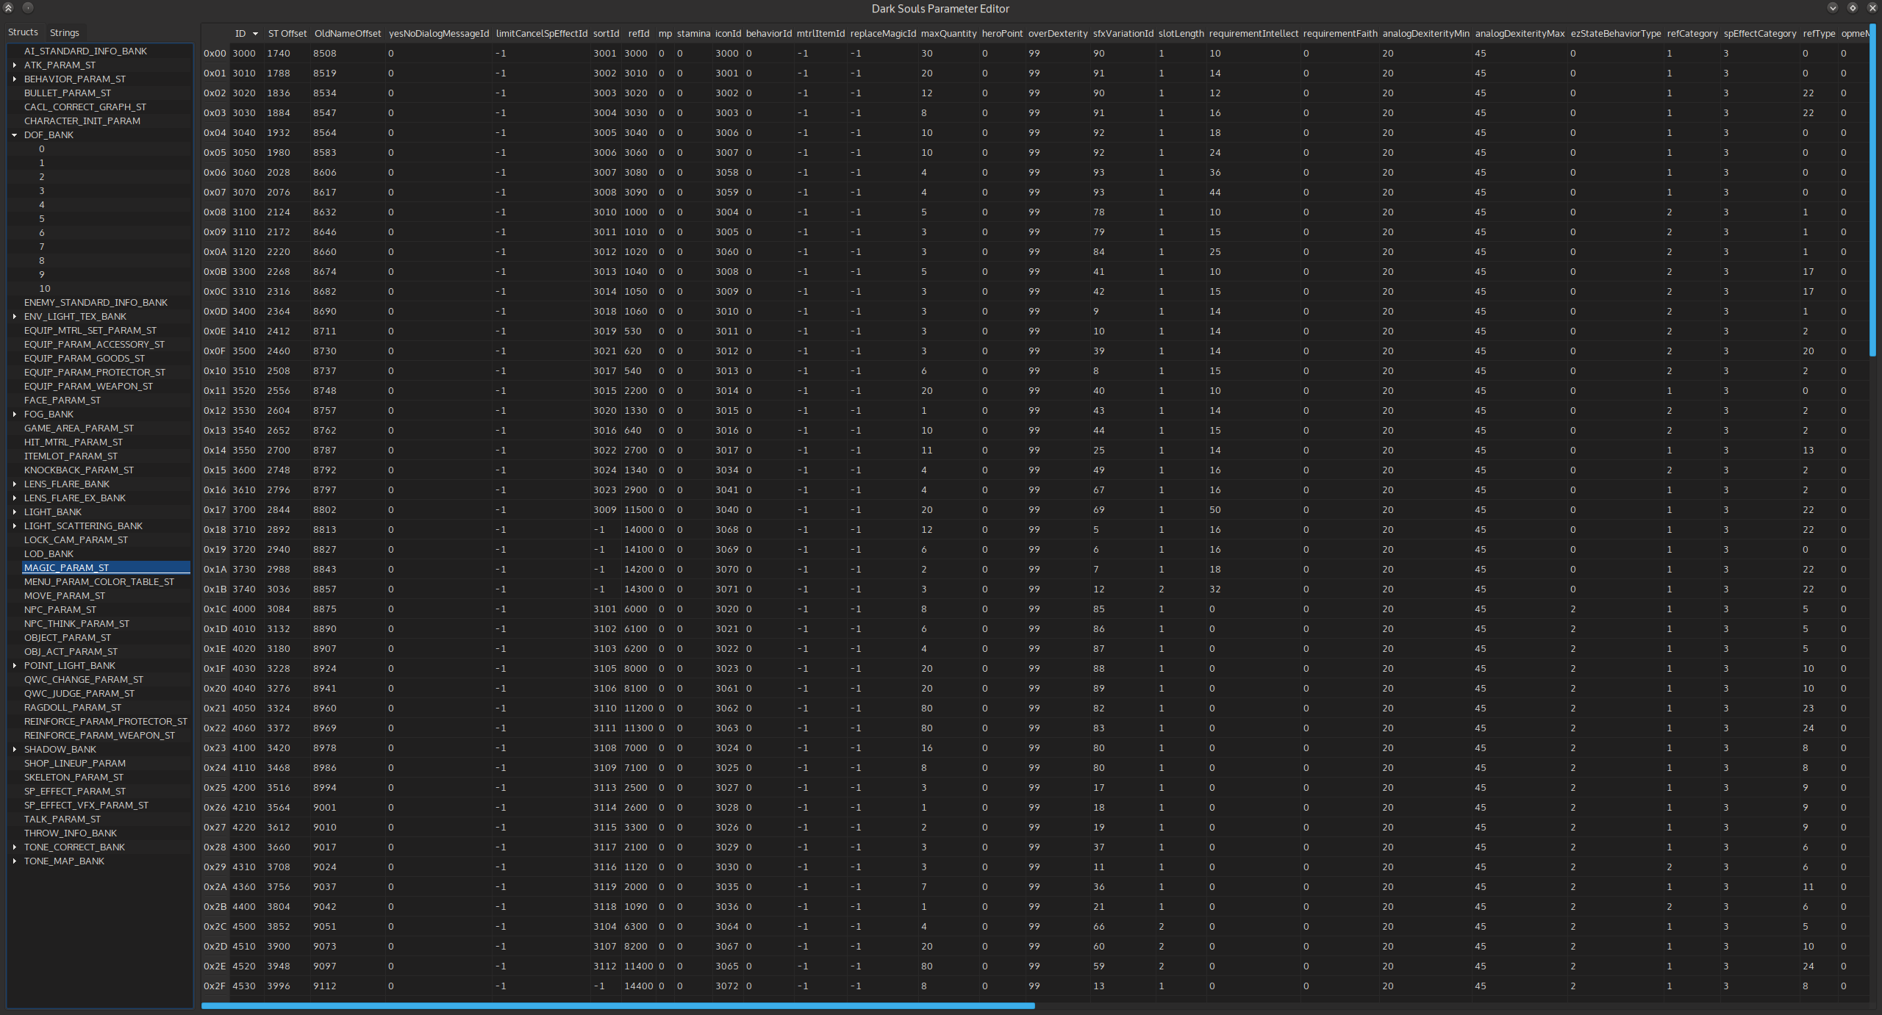Expand the LENS_FLARE_EX_BANK node
Viewport: 1882px width, 1015px height.
(15, 498)
